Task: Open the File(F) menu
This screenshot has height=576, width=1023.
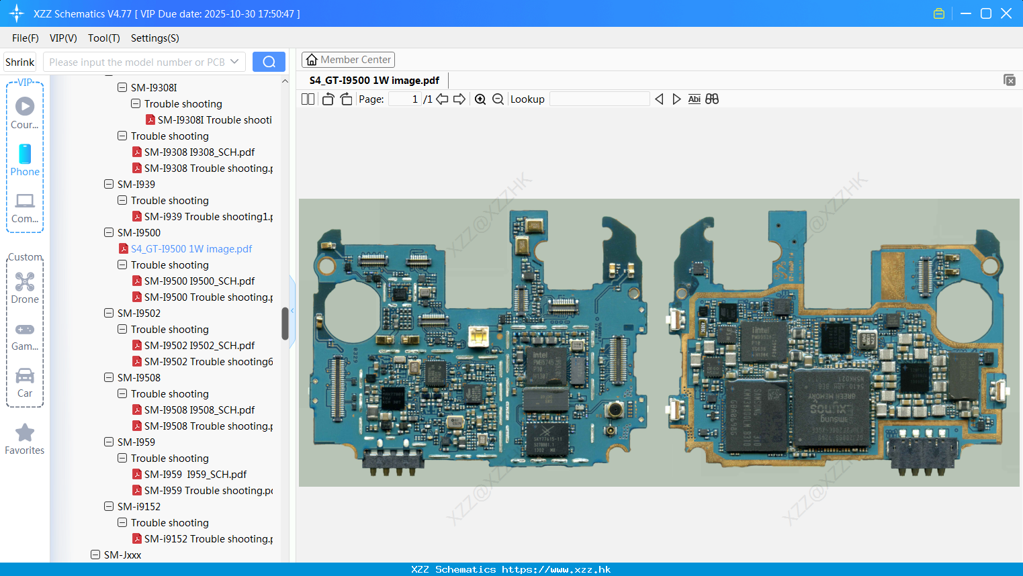Action: pos(26,38)
